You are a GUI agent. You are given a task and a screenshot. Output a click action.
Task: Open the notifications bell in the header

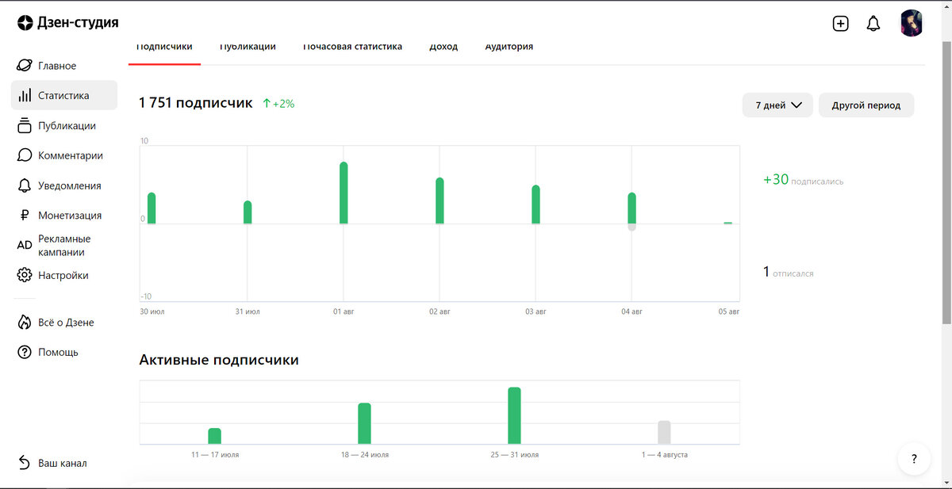pos(873,23)
